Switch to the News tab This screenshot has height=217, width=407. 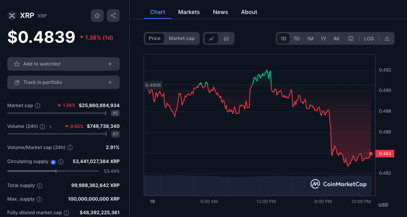(221, 12)
